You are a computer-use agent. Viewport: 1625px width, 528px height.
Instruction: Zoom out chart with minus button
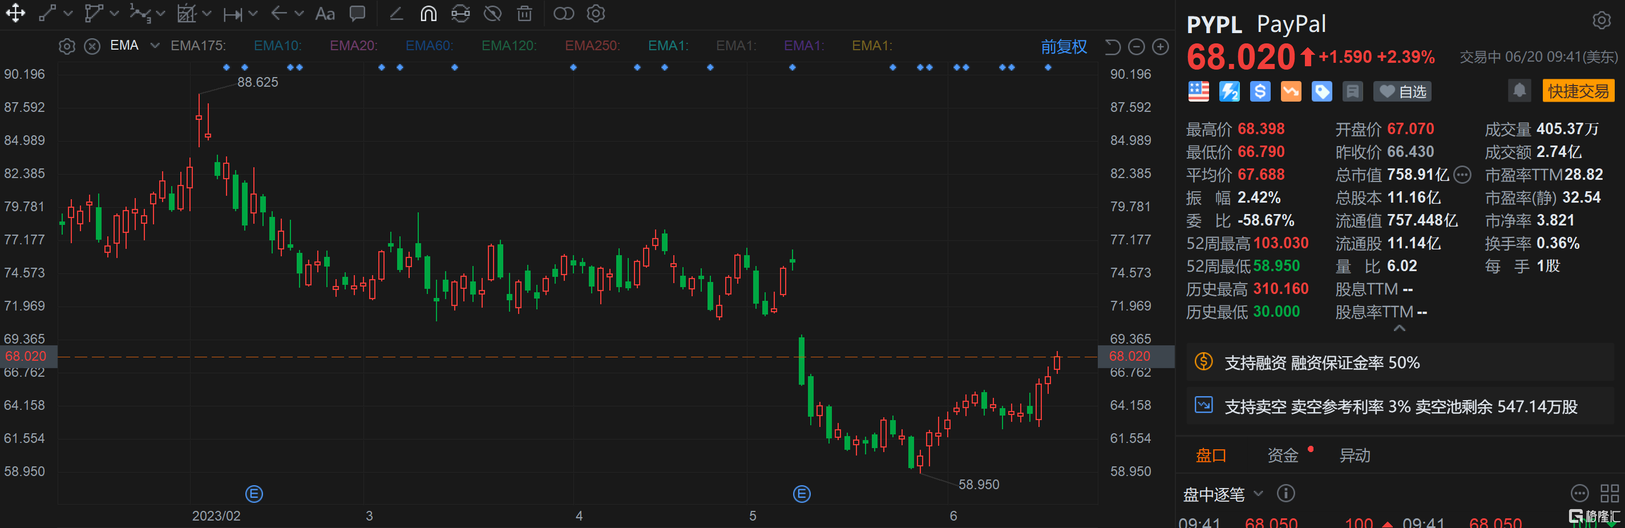pos(1136,47)
